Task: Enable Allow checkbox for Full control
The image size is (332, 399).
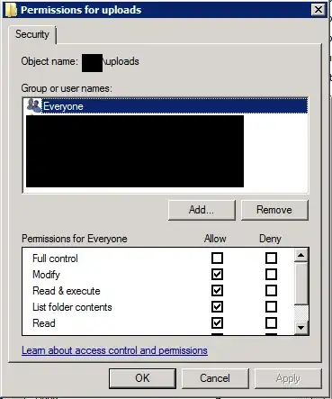Action: click(x=217, y=258)
